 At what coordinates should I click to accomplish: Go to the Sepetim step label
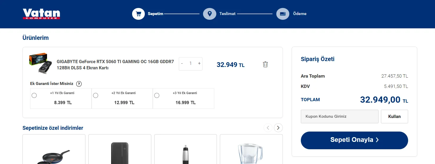pyautogui.click(x=155, y=14)
